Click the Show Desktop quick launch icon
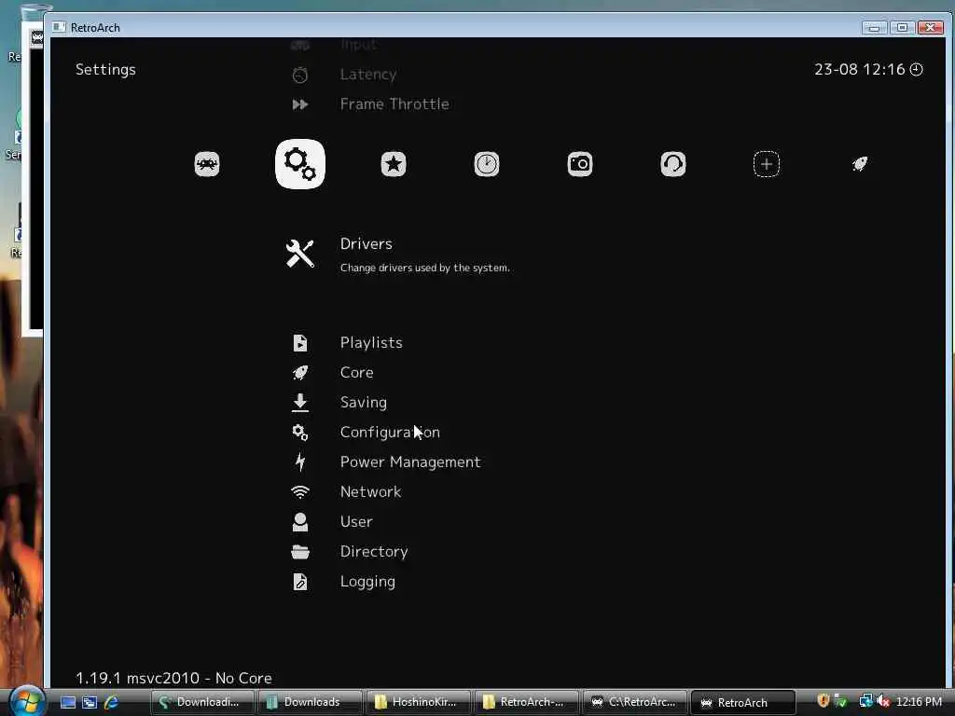Screen dimensions: 955x716 click(x=67, y=703)
